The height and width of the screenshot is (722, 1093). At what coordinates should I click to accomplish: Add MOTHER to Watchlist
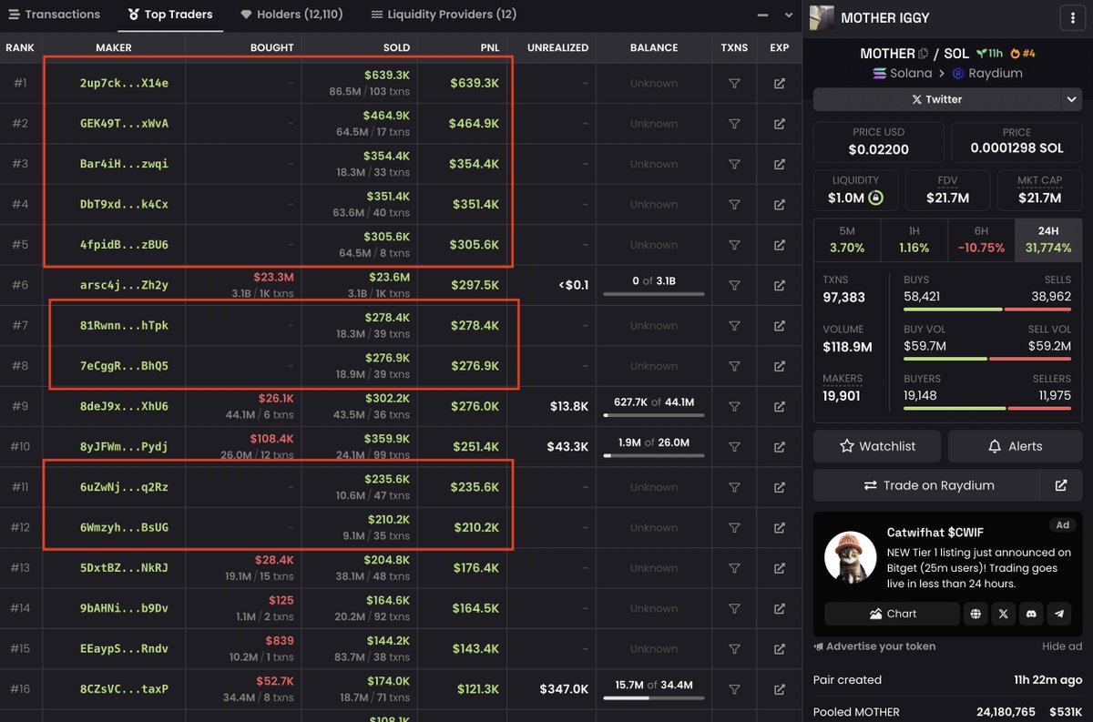tap(877, 446)
